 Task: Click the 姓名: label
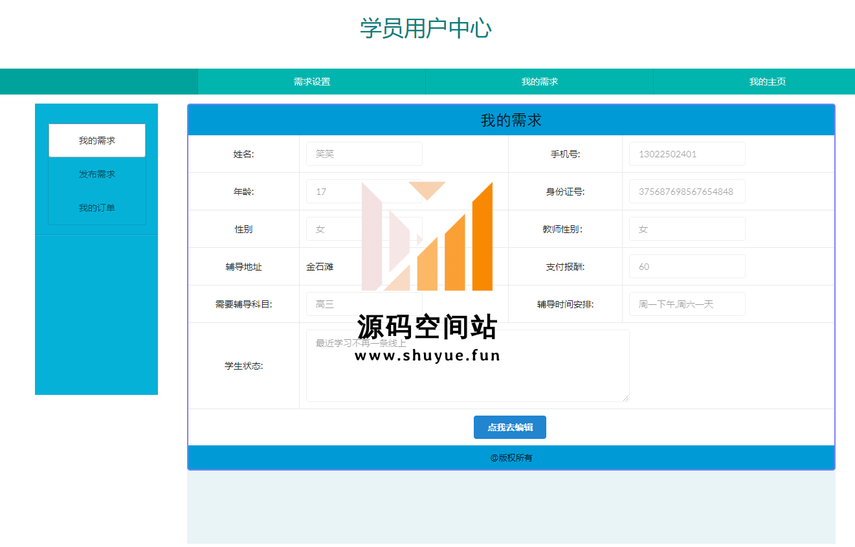244,154
